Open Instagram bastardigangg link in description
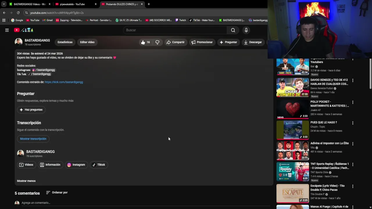 click(43, 70)
